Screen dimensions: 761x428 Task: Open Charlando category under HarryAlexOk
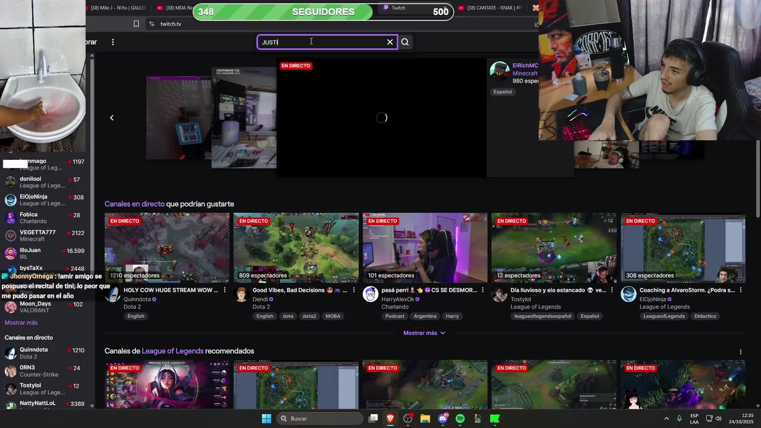point(395,307)
